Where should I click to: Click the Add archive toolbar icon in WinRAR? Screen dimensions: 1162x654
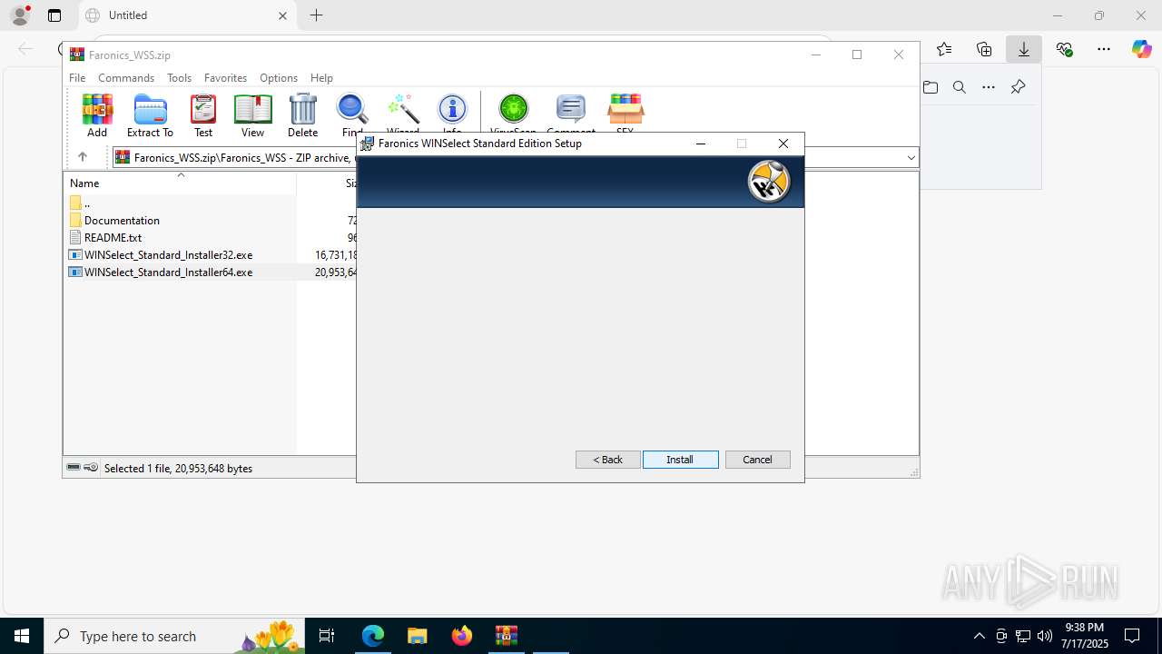point(97,115)
